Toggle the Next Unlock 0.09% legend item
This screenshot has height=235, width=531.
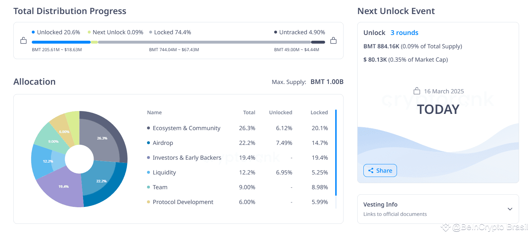click(115, 32)
